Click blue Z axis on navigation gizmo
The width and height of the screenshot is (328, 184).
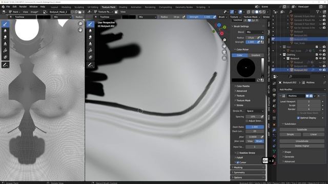pyautogui.click(x=219, y=25)
